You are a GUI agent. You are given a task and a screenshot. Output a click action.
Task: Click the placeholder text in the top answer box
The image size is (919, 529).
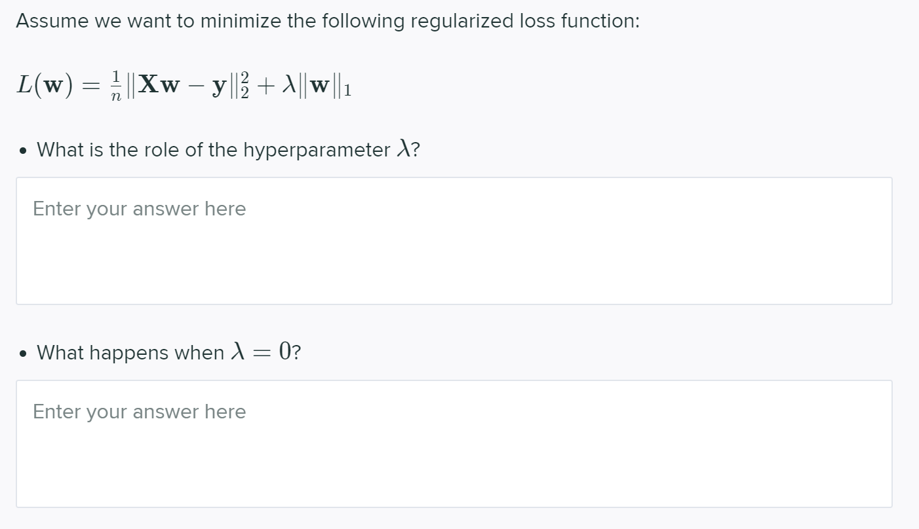click(139, 208)
